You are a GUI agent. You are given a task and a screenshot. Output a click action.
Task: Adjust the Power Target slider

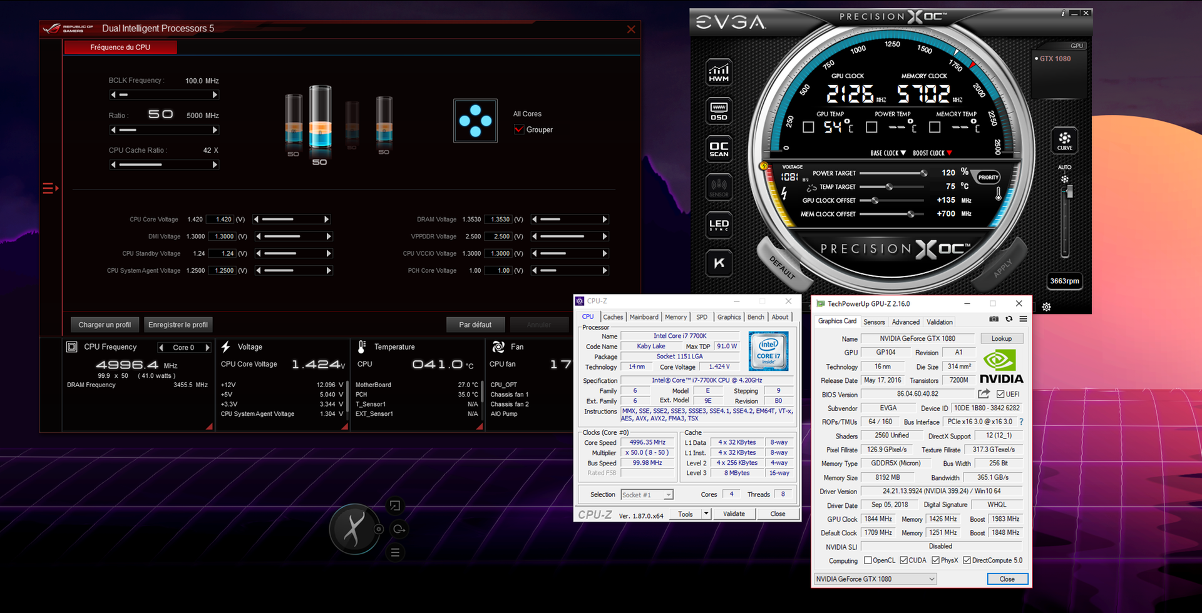coord(893,173)
